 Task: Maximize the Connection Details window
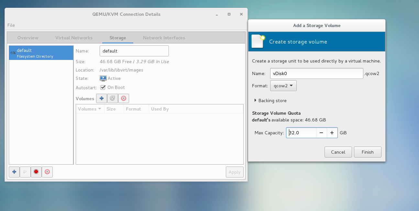[x=229, y=14]
